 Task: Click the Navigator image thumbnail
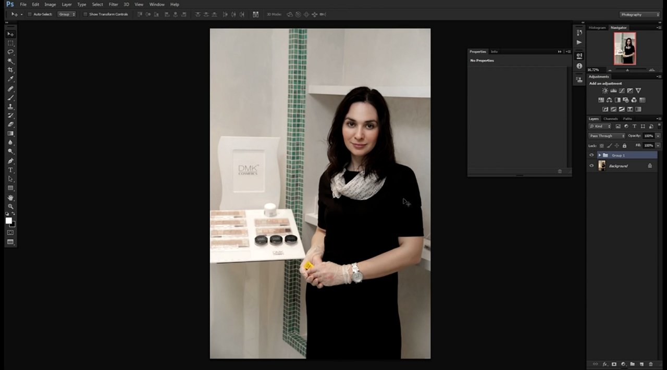(x=625, y=48)
